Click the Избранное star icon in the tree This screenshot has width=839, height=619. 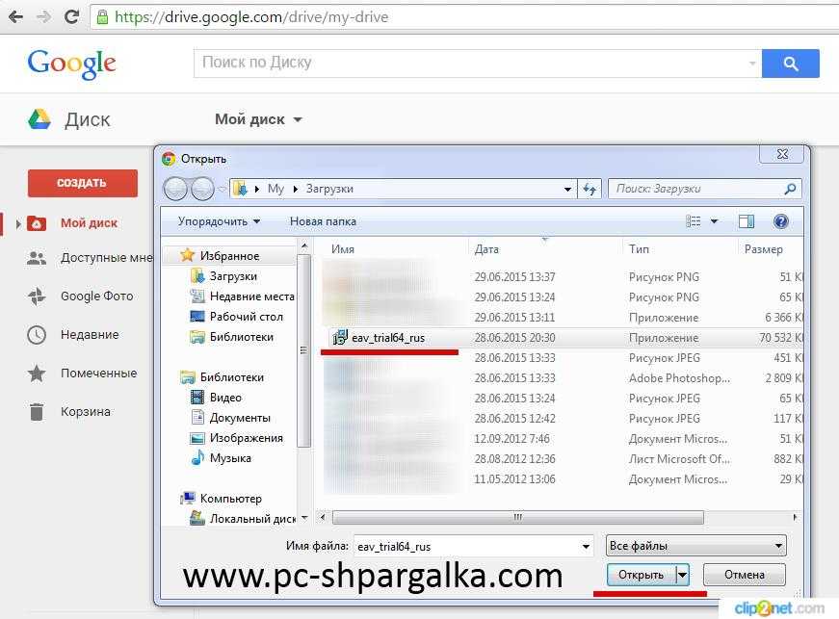pos(187,255)
